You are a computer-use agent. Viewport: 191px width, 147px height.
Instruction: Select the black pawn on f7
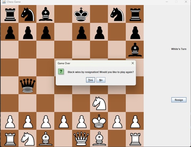(x=99, y=33)
